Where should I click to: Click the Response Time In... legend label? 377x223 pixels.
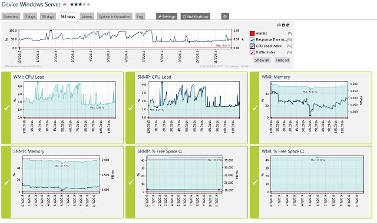271,40
